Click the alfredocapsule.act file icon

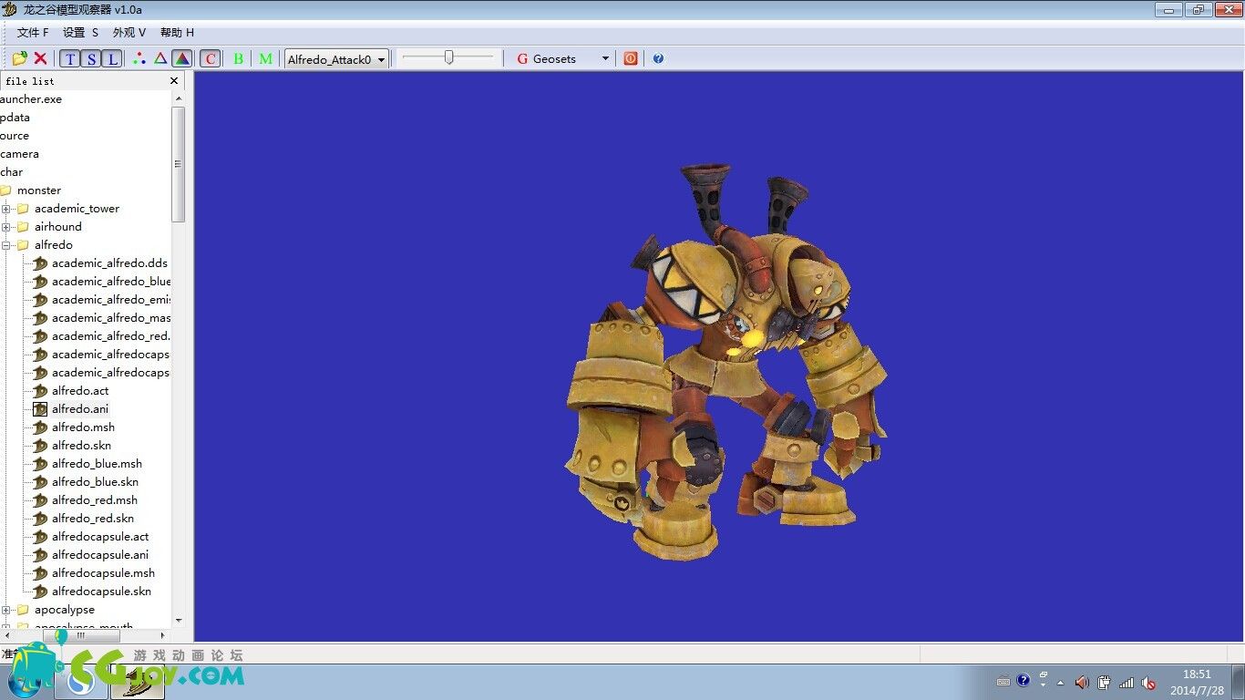(40, 537)
